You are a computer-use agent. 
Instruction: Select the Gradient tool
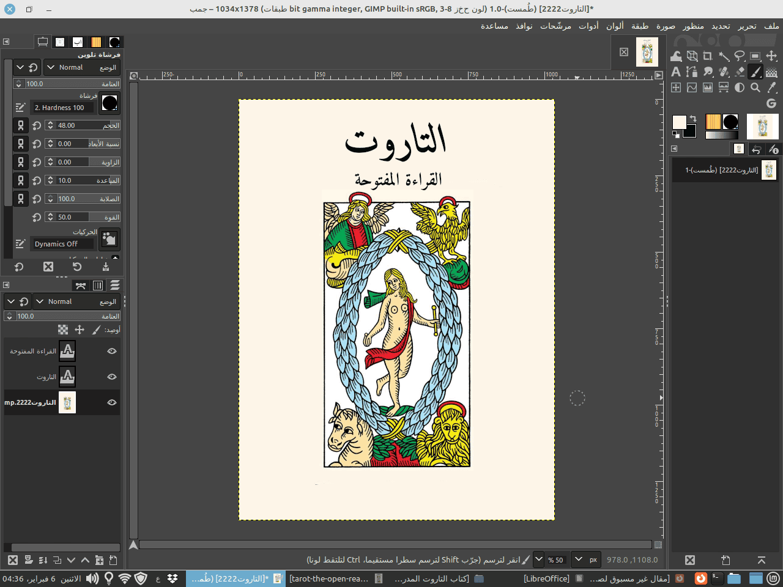coord(771,72)
